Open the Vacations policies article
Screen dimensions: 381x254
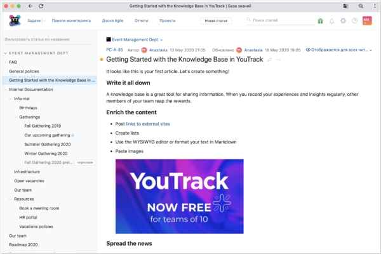(36, 227)
